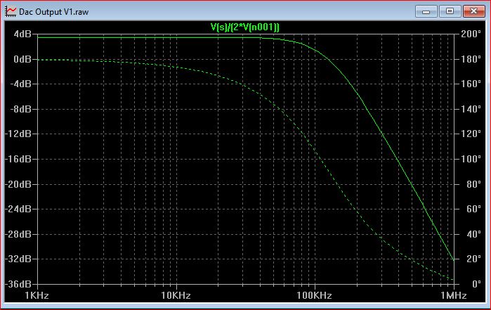Click the 140° phase axis label

click(471, 109)
